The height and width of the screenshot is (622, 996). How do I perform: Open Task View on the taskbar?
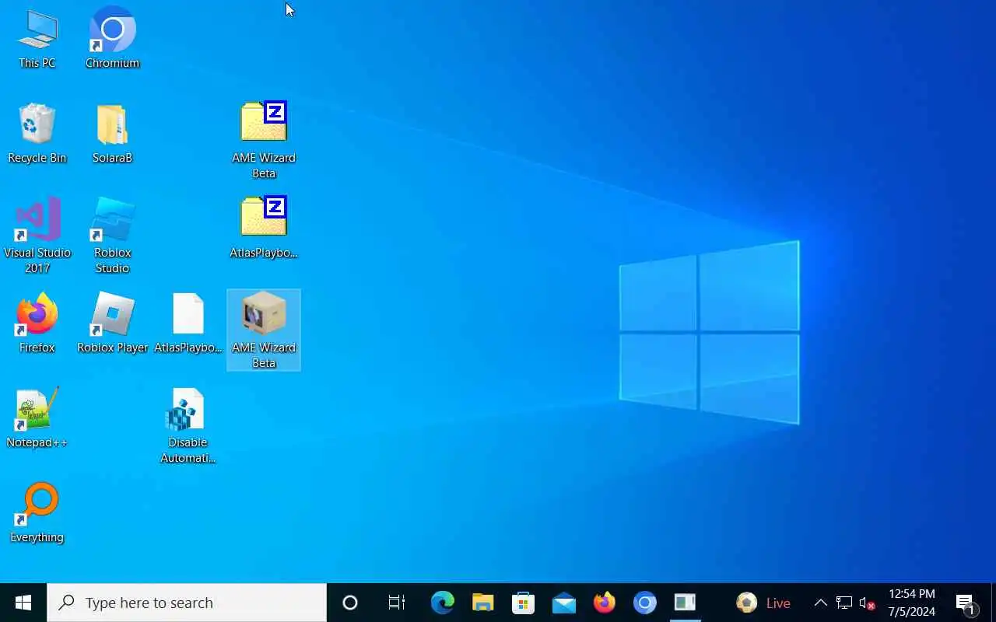pyautogui.click(x=397, y=603)
